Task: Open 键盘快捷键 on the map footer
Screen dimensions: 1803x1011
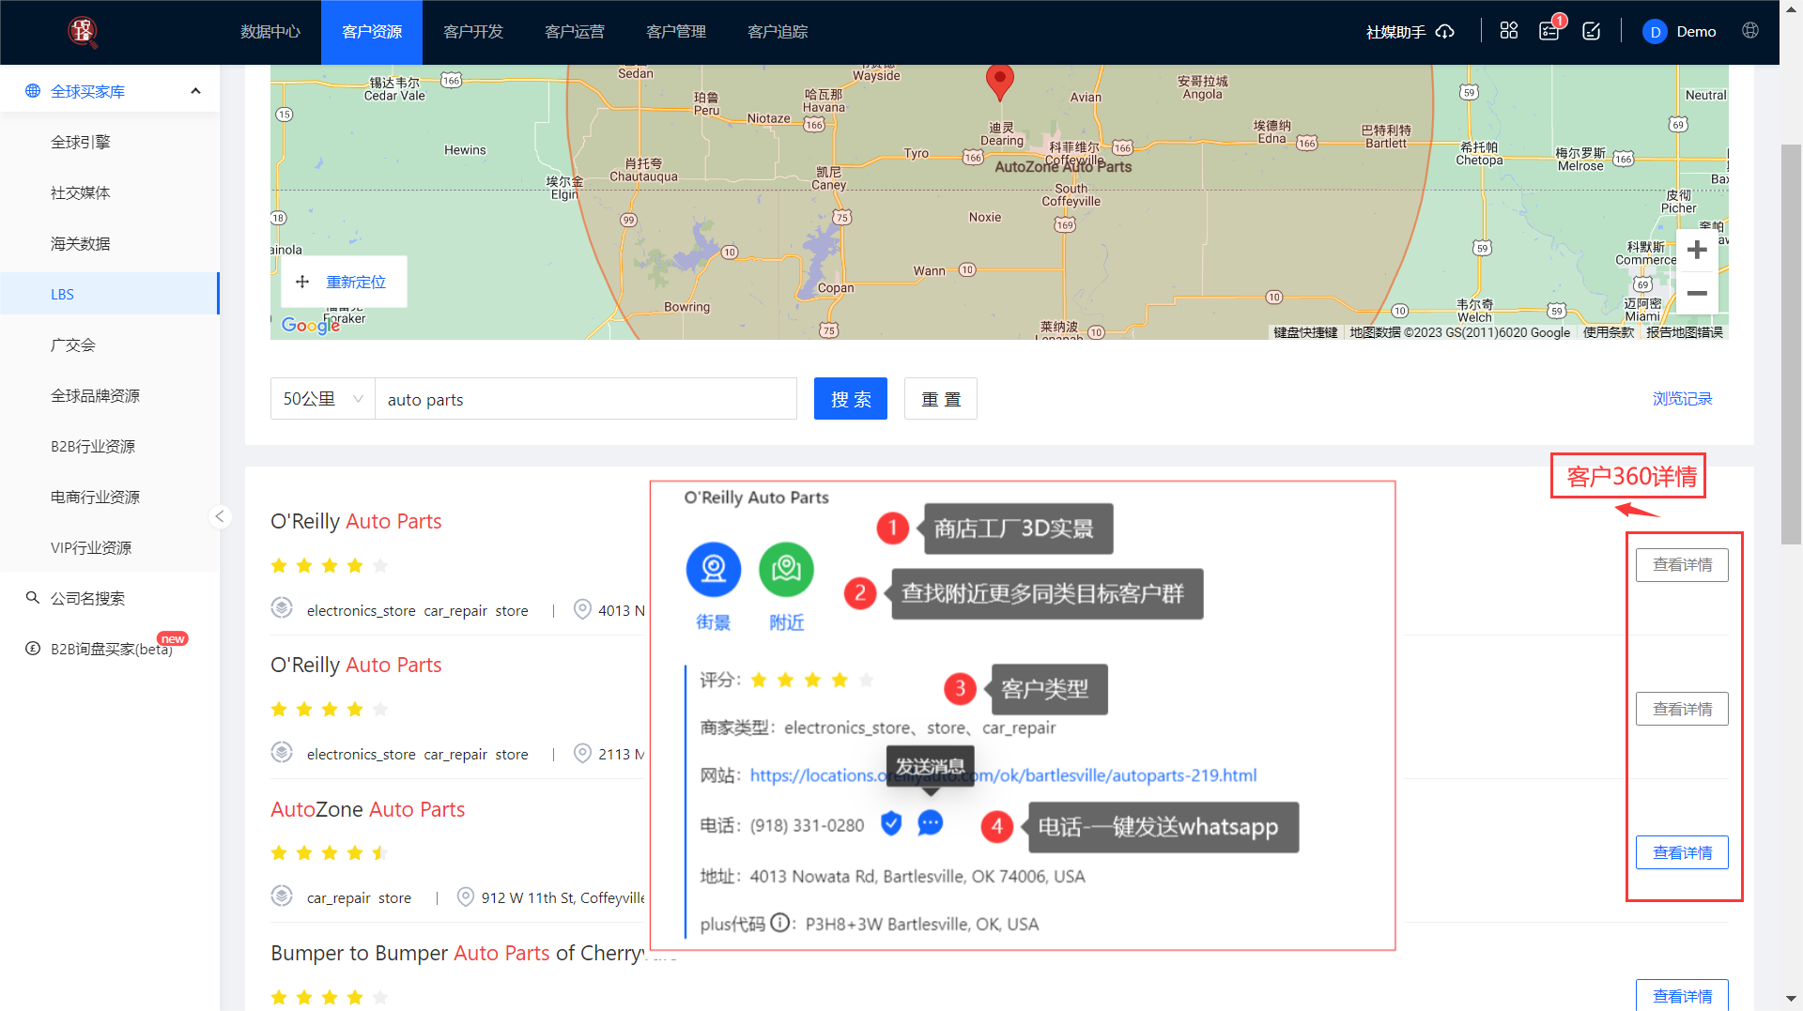Action: (1305, 332)
